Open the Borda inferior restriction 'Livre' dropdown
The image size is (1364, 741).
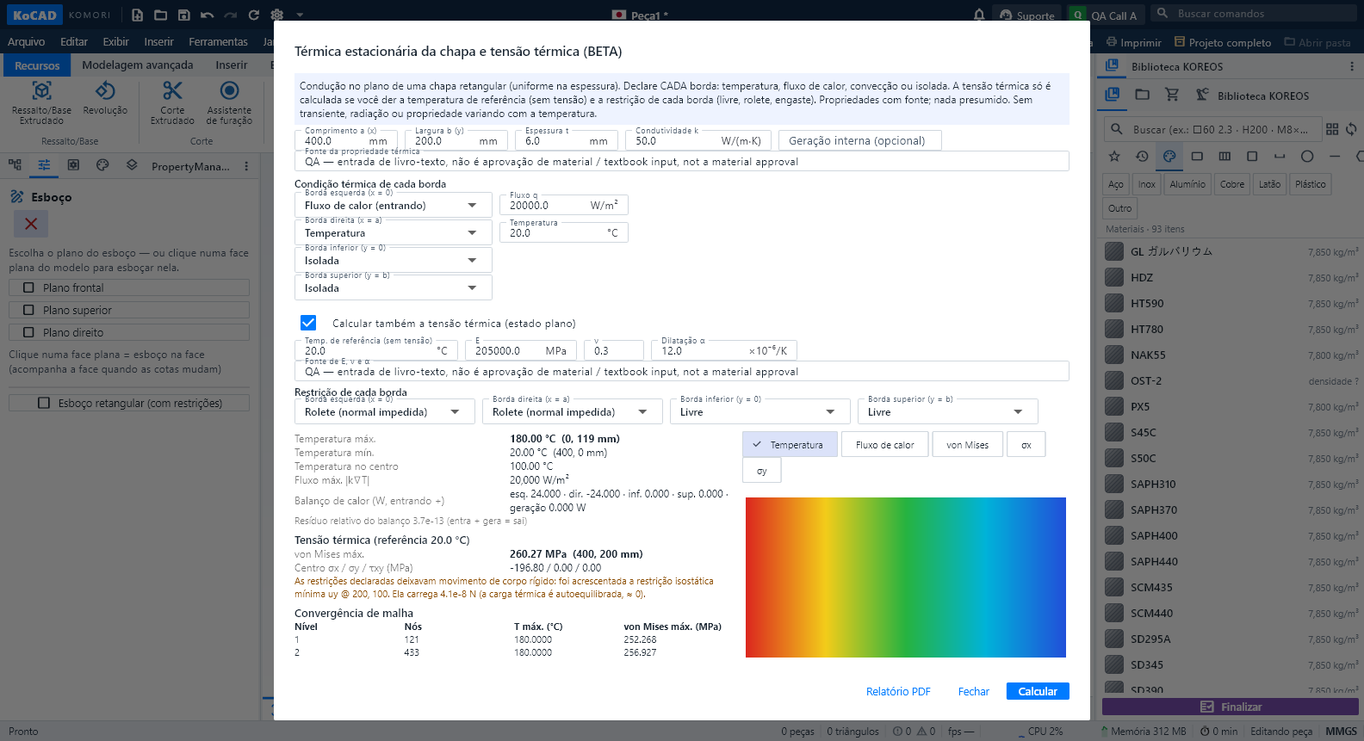[x=760, y=412]
